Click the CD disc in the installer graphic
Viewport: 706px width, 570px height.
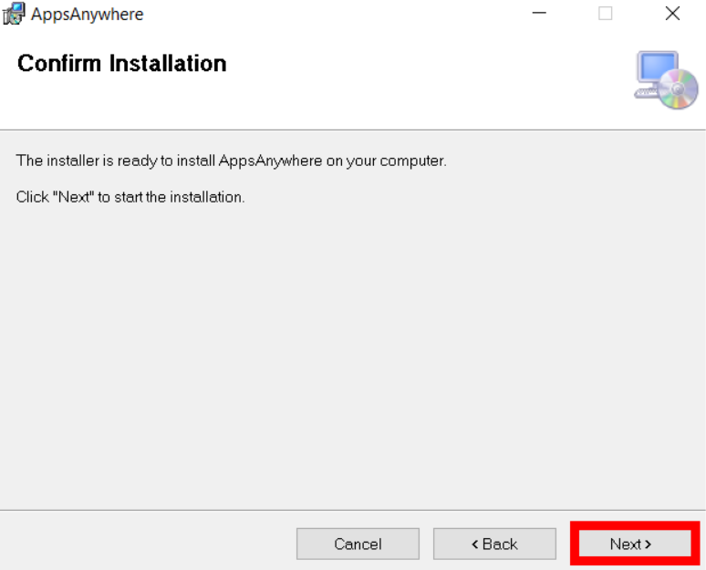[x=679, y=89]
